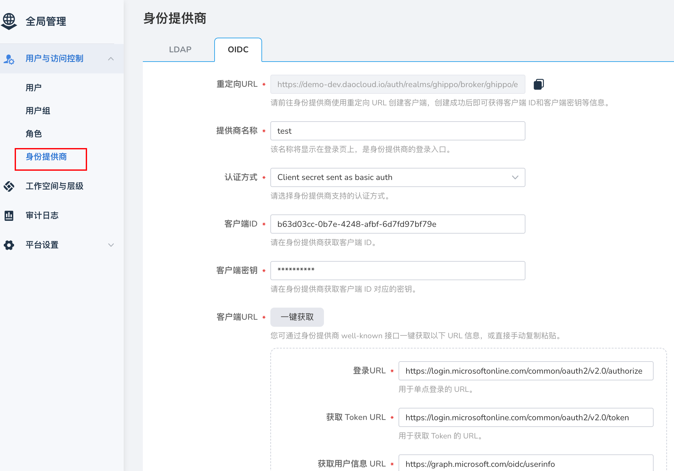Click the audit log chart icon

pyautogui.click(x=9, y=215)
